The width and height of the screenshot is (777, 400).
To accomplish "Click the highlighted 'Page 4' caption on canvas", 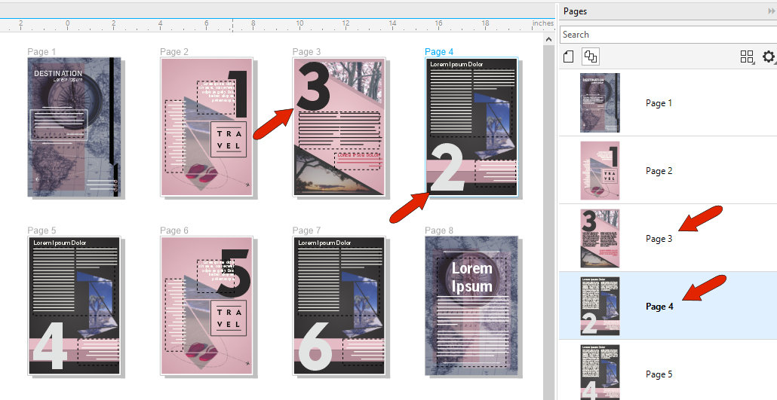I will pos(439,51).
